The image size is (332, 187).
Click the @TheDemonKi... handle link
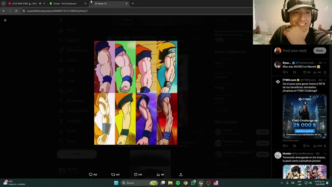(305, 63)
